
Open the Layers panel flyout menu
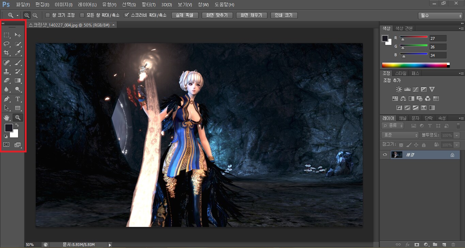coord(461,118)
